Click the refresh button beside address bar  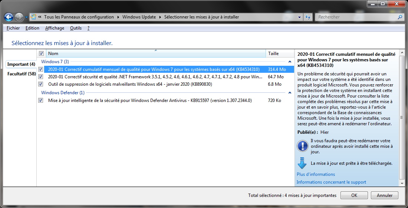pyautogui.click(x=308, y=17)
